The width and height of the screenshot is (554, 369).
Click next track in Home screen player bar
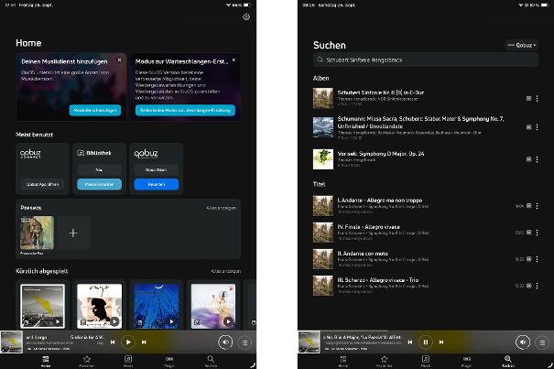[144, 342]
